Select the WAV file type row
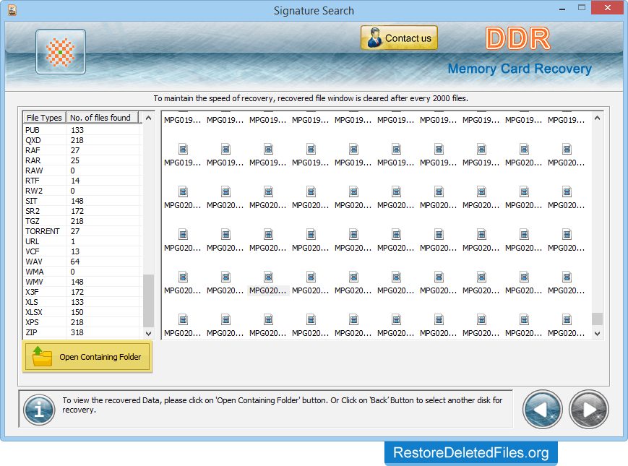Image resolution: width=628 pixels, height=466 pixels. point(82,262)
